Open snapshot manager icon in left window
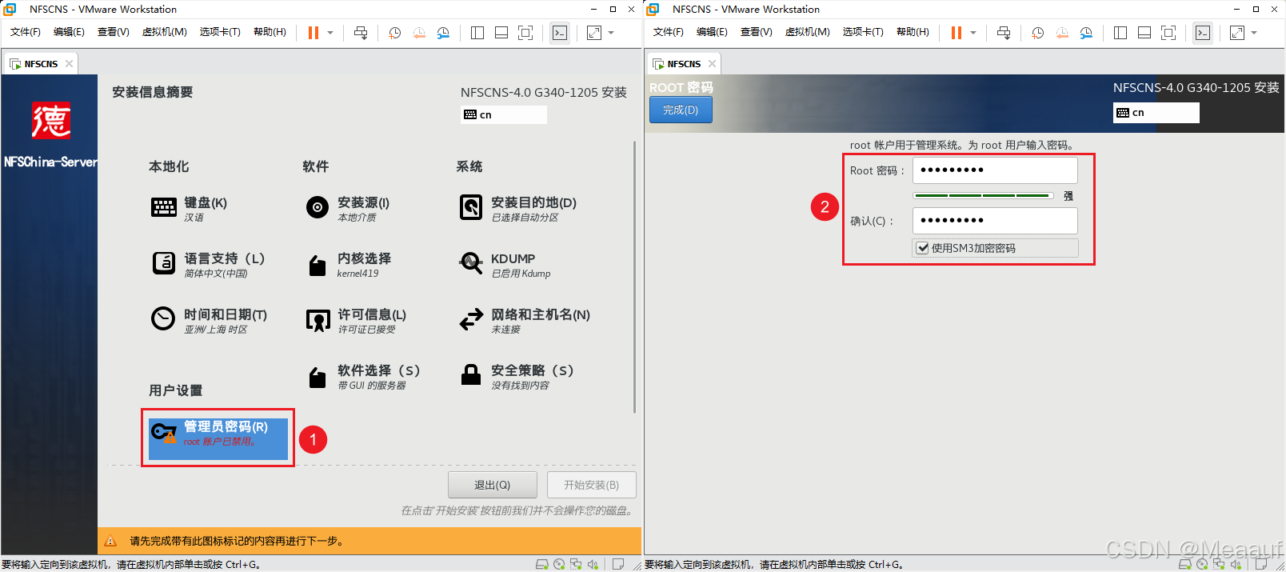The image size is (1286, 572). [x=443, y=33]
